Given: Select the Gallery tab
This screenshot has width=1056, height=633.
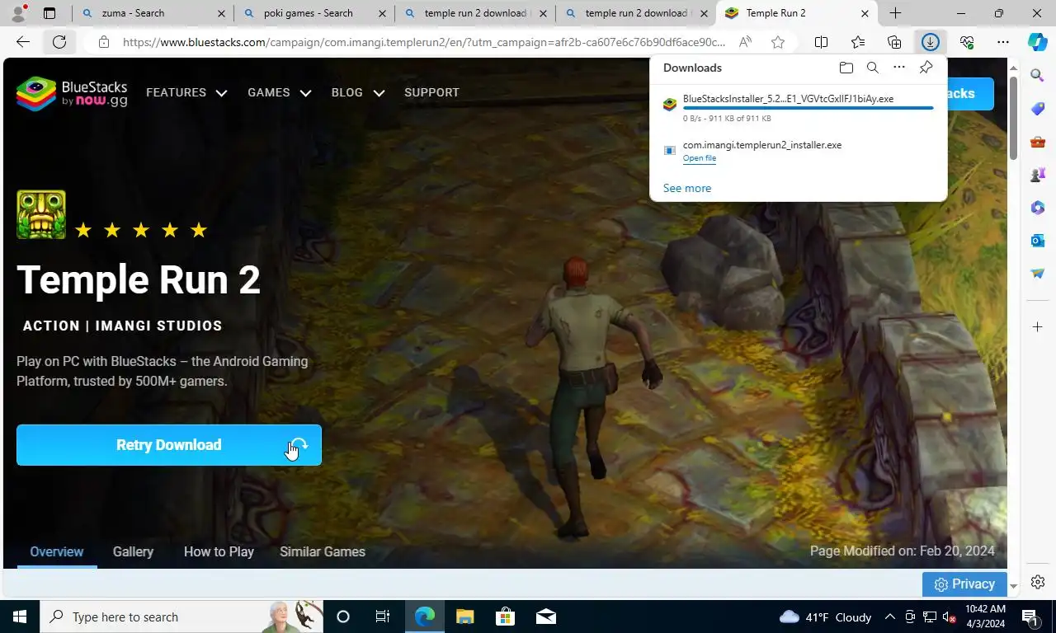Looking at the screenshot, I should pos(133,551).
